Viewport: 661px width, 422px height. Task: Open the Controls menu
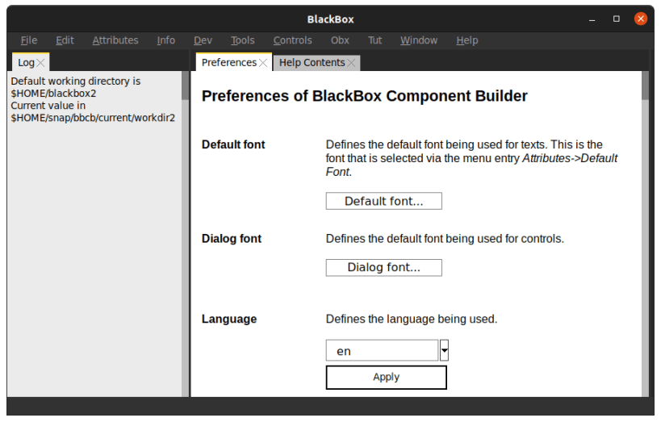point(292,40)
